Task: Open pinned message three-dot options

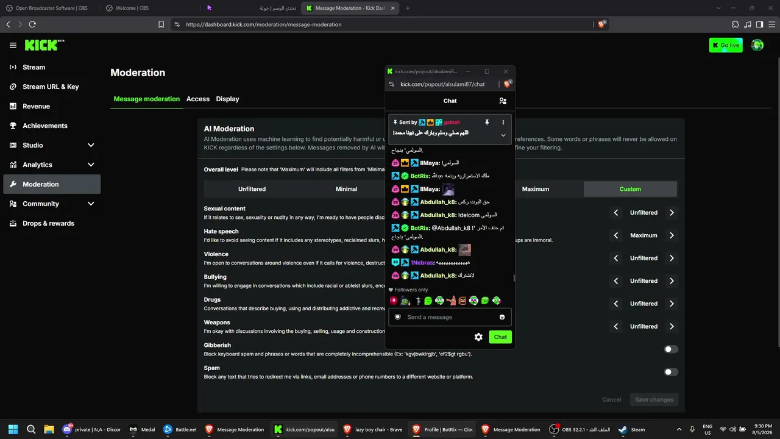Action: 503,123
